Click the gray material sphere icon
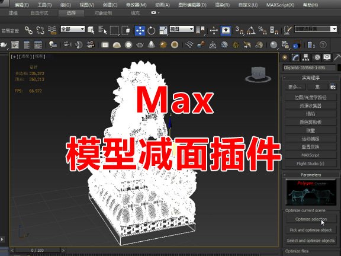Viewport: 341px width, 256px height. click(x=274, y=45)
